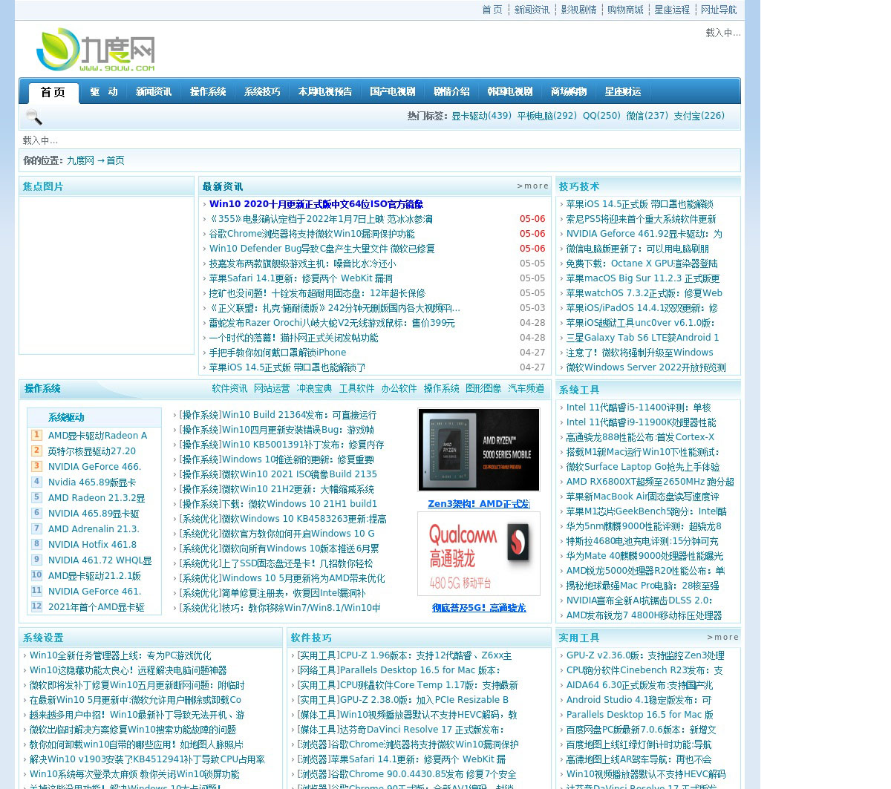Open the Win10 2020十月更新正式版 ISO headline

point(316,204)
